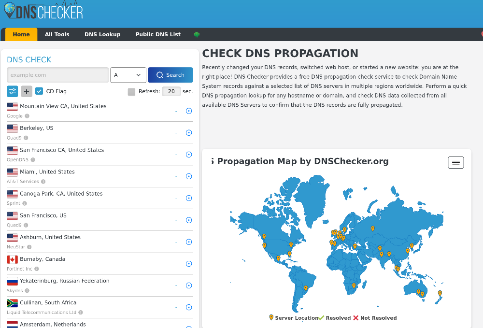Image resolution: width=483 pixels, height=328 pixels.
Task: Click the locate icon for Burnaby, Canada row
Action: pos(189,264)
